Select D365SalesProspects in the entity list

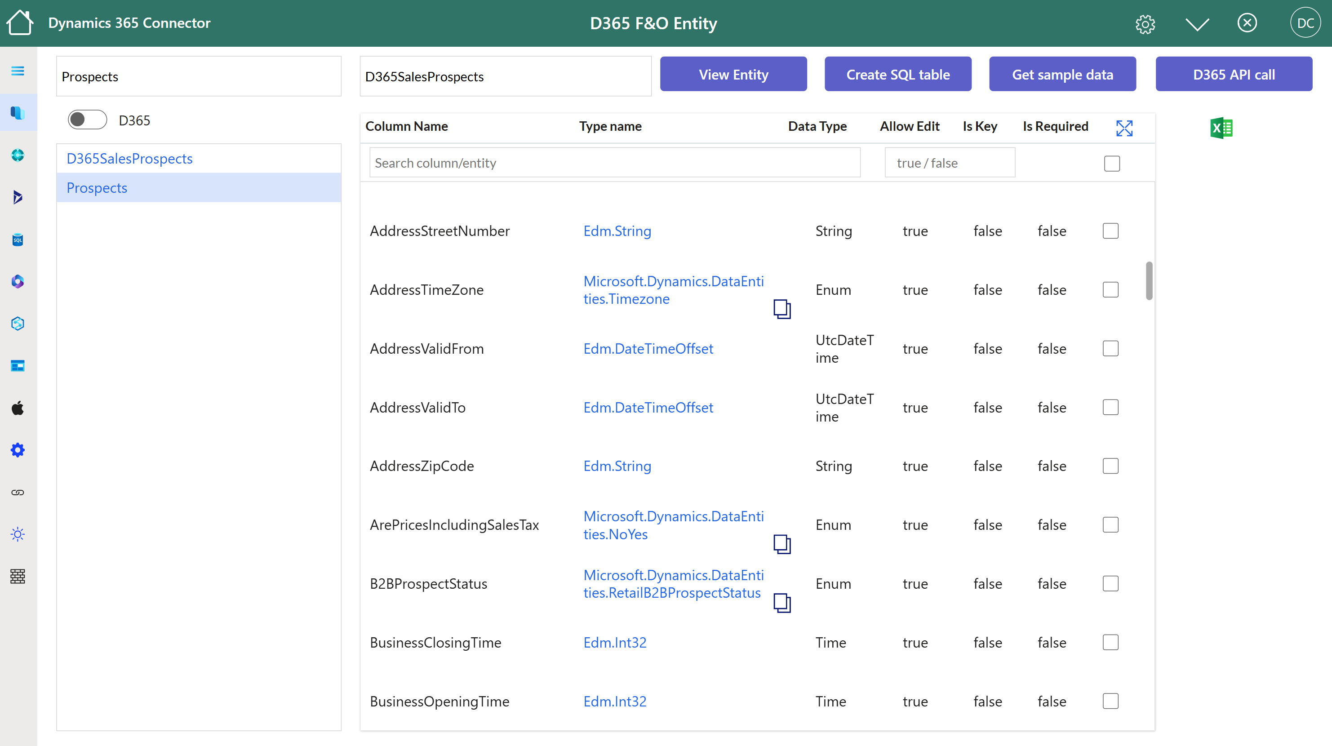(x=129, y=158)
